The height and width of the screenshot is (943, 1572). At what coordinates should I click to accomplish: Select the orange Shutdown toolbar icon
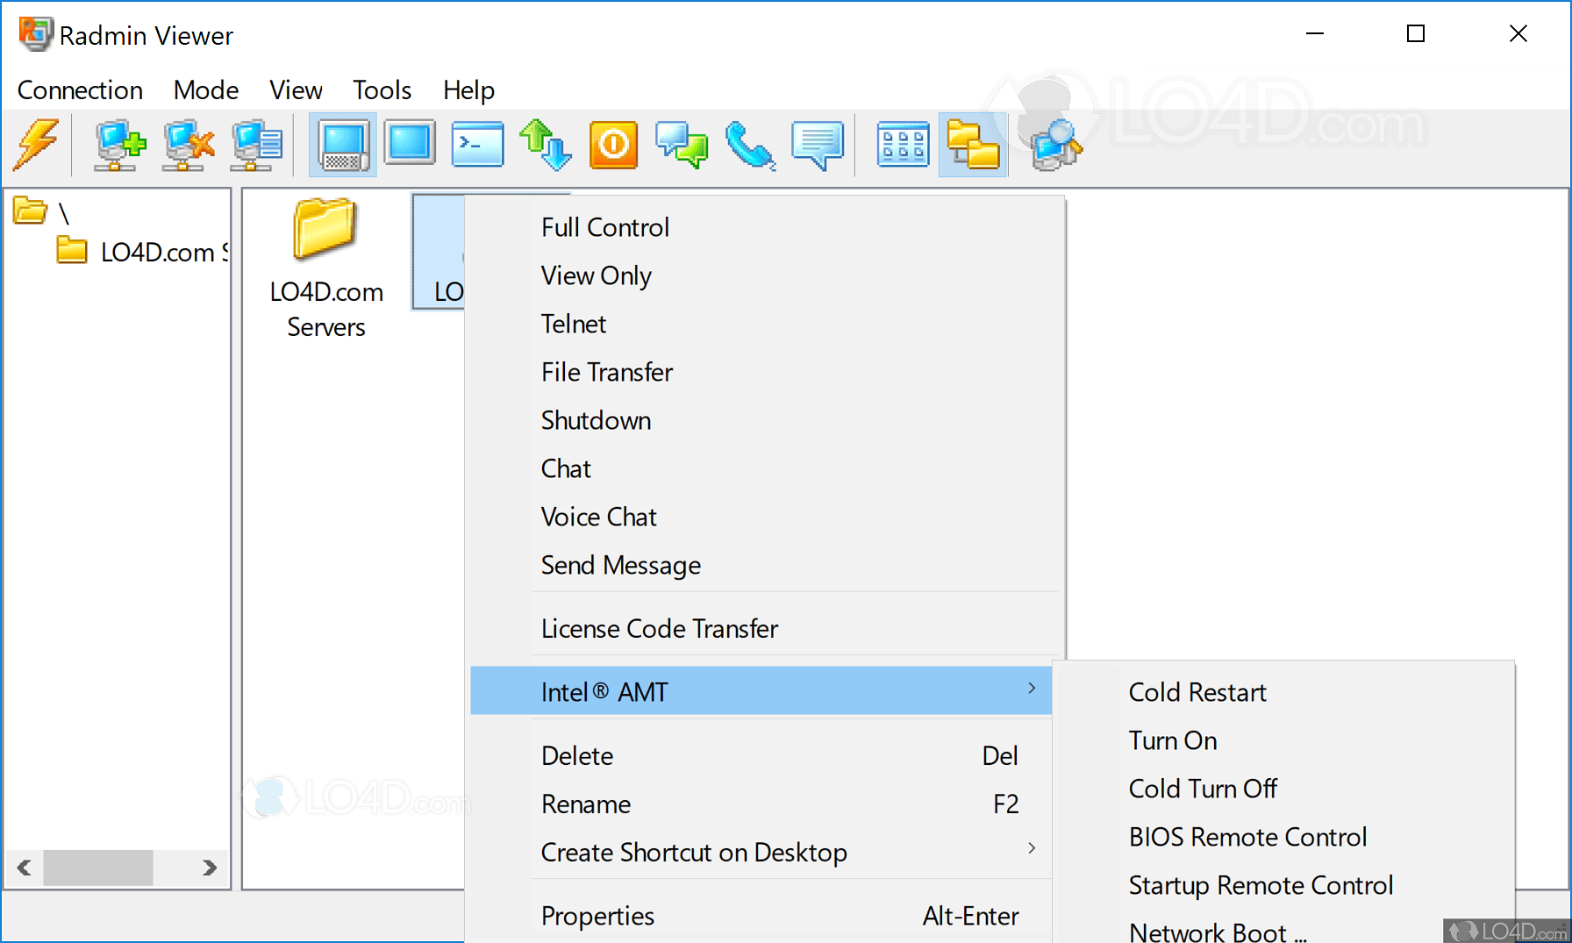coord(613,145)
